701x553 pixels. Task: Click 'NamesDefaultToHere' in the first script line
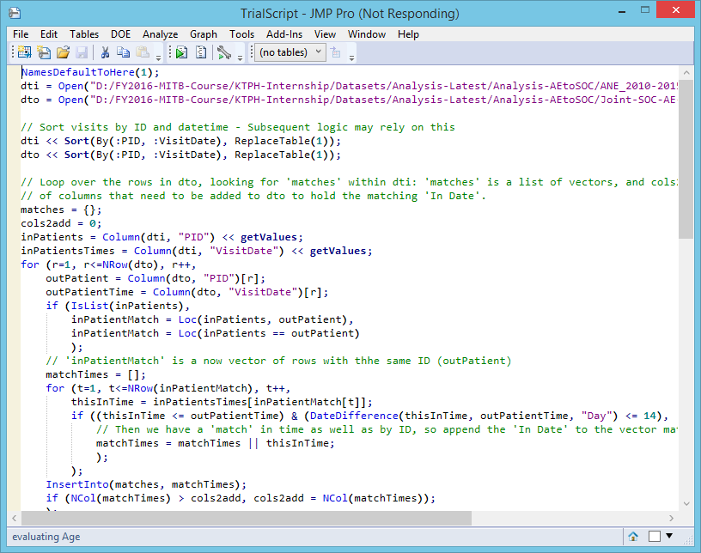click(x=78, y=72)
